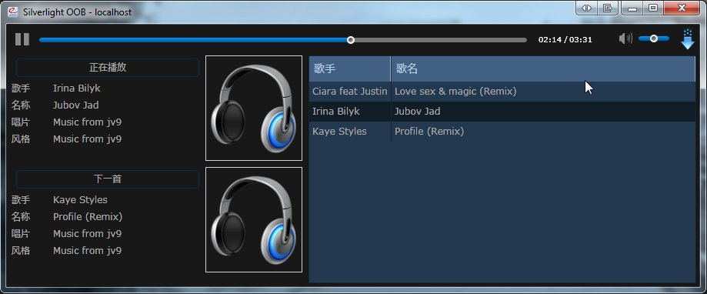Click title Jubov Jad in now-playing panel
This screenshot has width=707, height=294.
coord(75,105)
